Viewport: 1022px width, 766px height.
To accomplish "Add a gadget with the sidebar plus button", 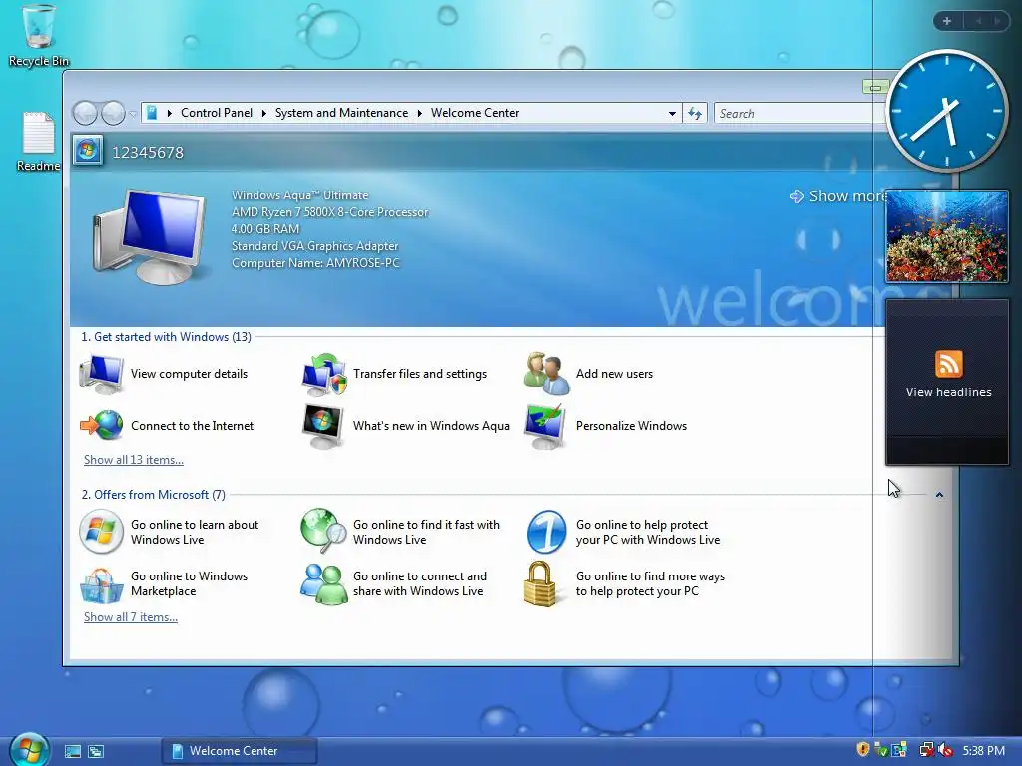I will 947,21.
